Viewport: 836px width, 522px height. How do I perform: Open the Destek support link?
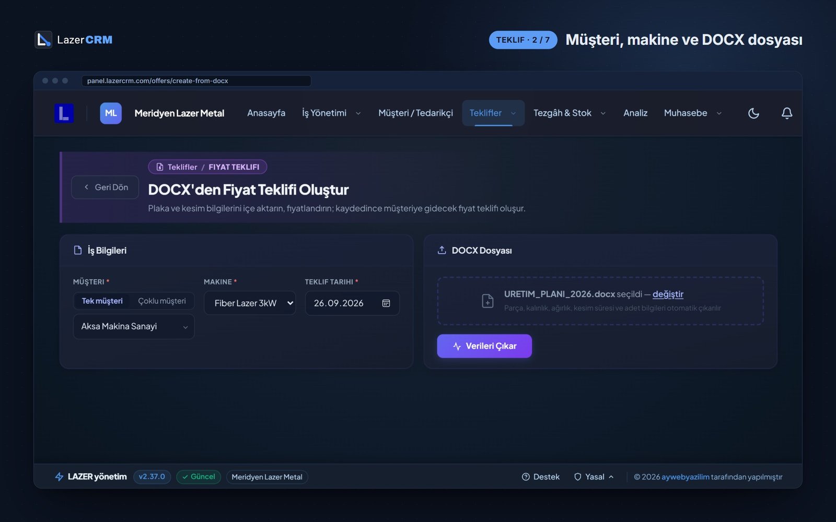(x=541, y=477)
